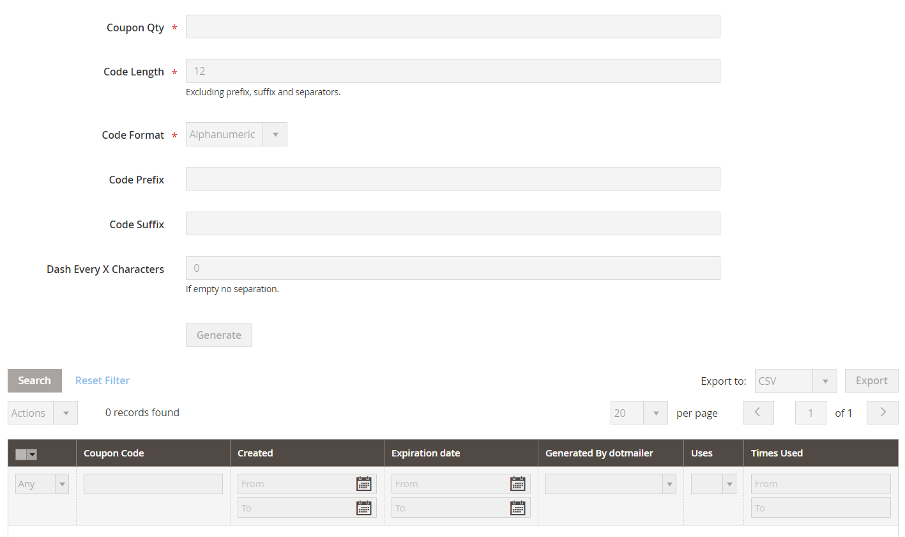
Task: Open the Actions dropdown
Action: tap(43, 413)
